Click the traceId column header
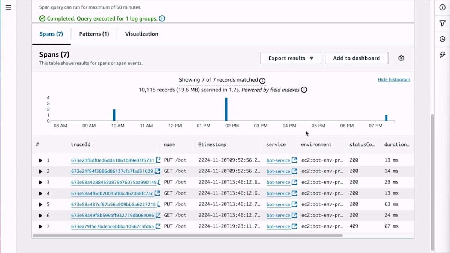The height and width of the screenshot is (253, 450). pos(81,144)
